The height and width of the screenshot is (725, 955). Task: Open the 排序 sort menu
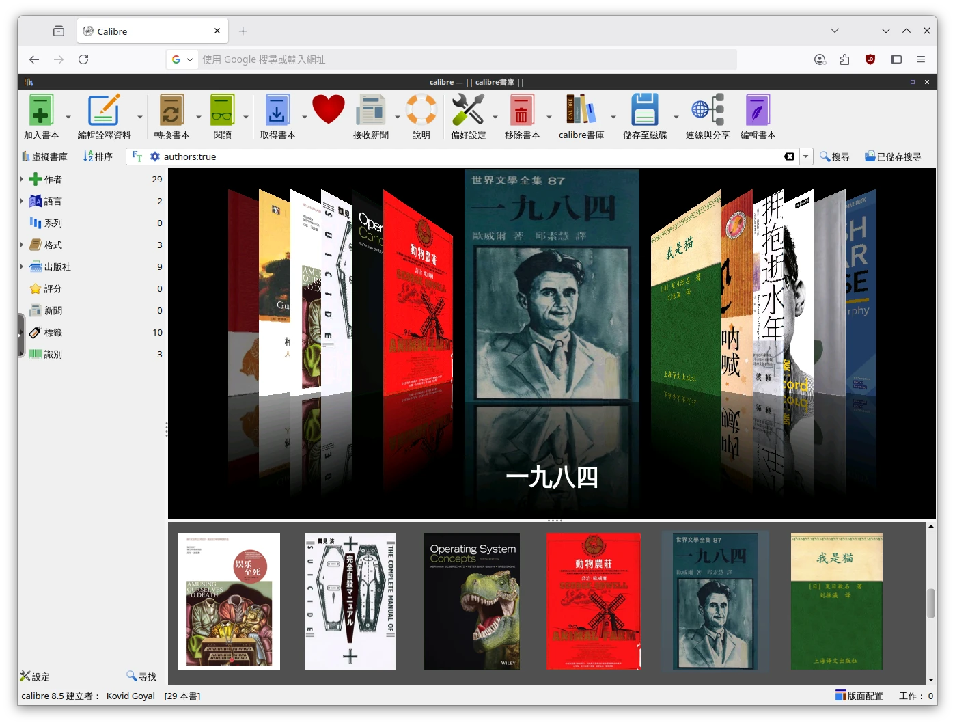point(98,156)
